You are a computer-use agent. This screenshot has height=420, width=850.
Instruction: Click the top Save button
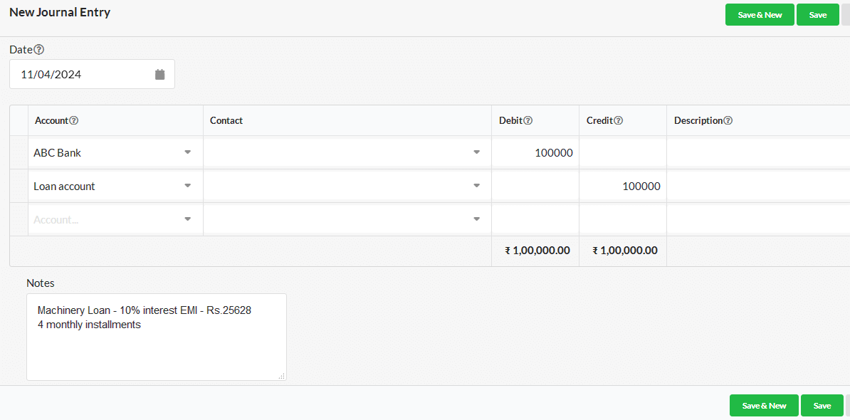817,15
